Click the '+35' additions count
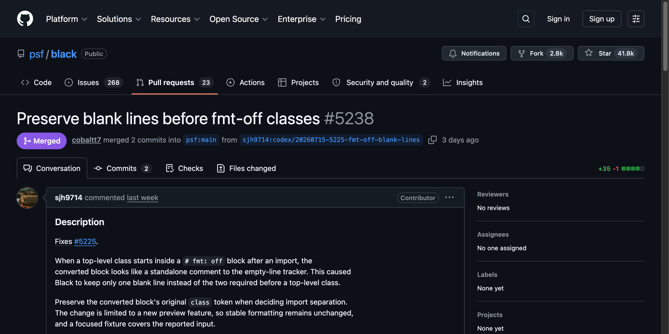The height and width of the screenshot is (334, 669). point(604,169)
